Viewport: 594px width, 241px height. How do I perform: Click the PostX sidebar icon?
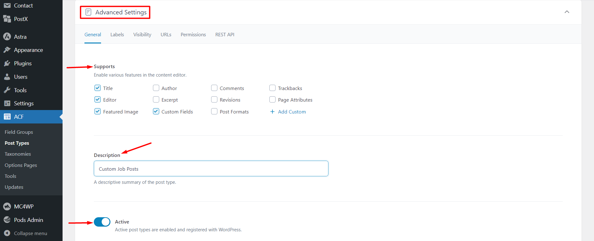[x=7, y=19]
